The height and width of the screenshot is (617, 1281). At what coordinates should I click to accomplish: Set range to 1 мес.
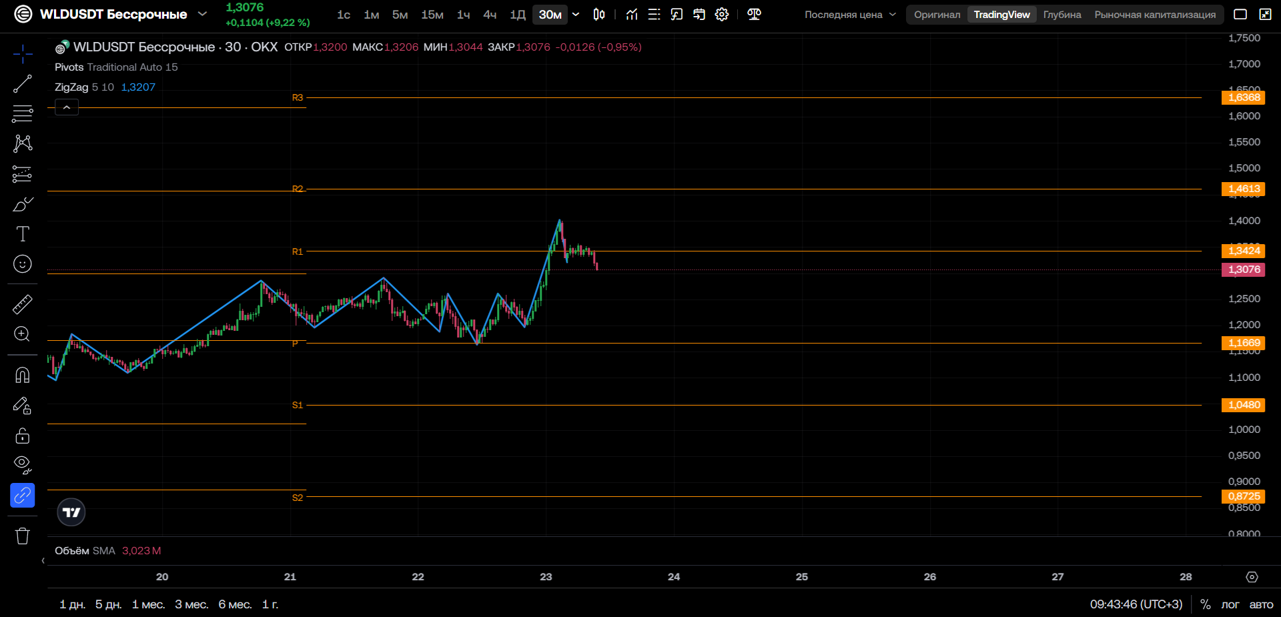coord(148,604)
